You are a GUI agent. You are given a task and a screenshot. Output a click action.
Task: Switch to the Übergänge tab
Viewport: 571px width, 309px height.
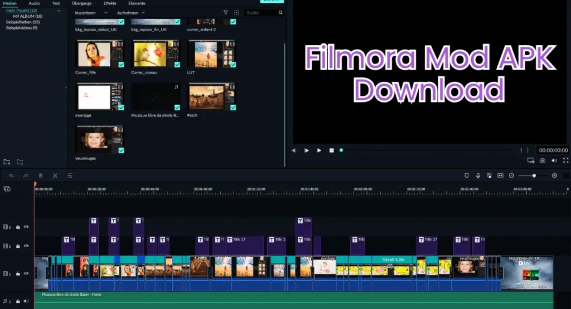[81, 3]
